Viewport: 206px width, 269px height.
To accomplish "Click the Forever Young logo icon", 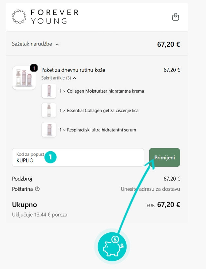I will (19, 16).
